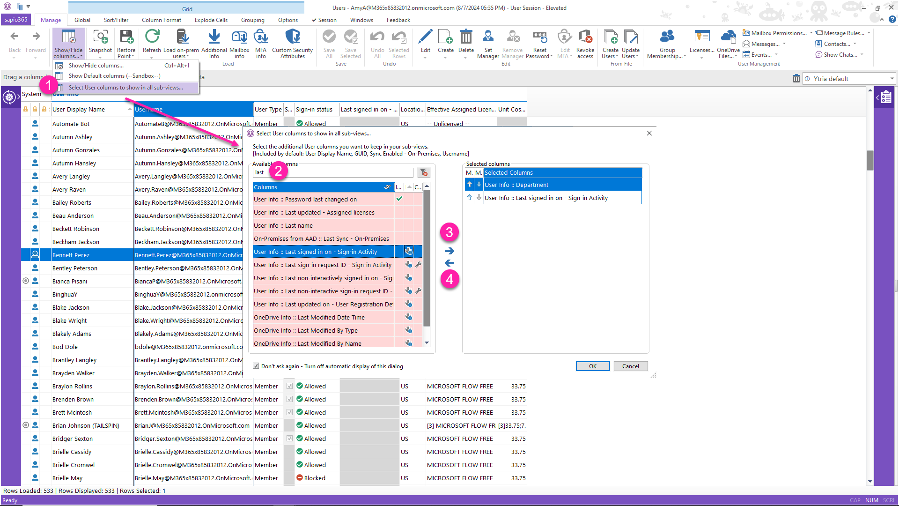899x506 pixels.
Task: Expand Show Chats dropdown arrow
Action: coord(862,54)
